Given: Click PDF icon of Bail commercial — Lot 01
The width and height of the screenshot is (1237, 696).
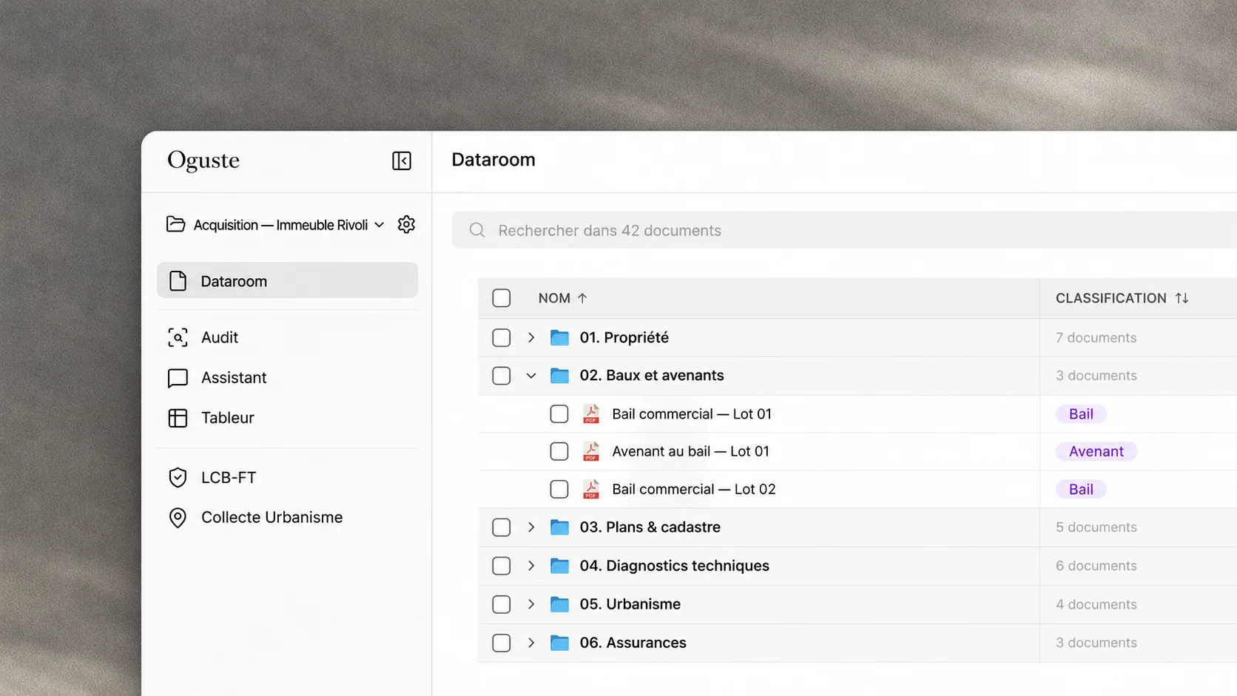Looking at the screenshot, I should tap(590, 413).
